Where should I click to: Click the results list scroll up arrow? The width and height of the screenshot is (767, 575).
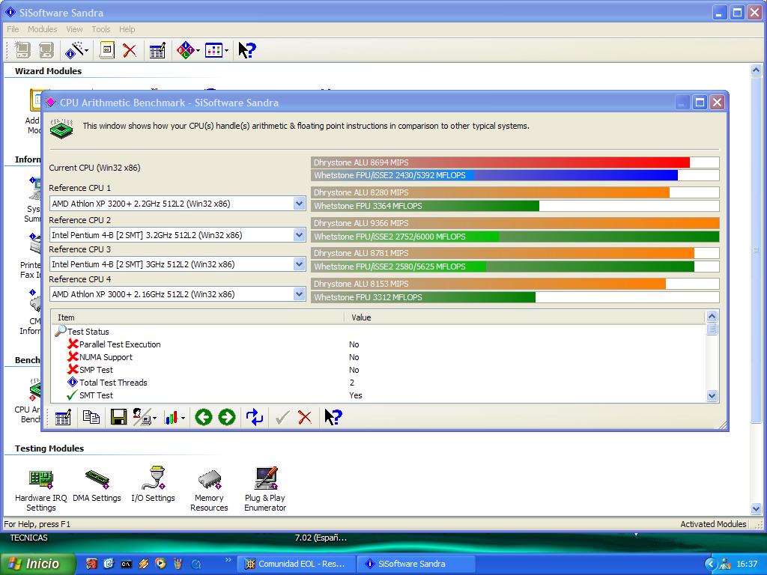[712, 317]
